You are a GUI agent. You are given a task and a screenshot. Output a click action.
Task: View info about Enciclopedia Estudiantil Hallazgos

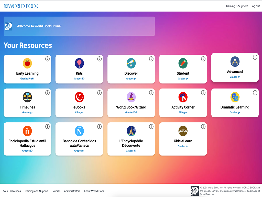pos(47,127)
